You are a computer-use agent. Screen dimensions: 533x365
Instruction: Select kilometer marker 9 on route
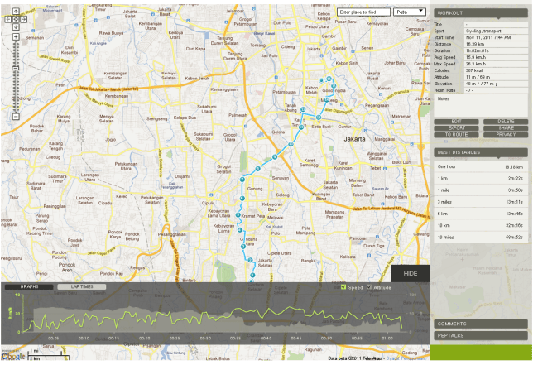click(x=275, y=157)
